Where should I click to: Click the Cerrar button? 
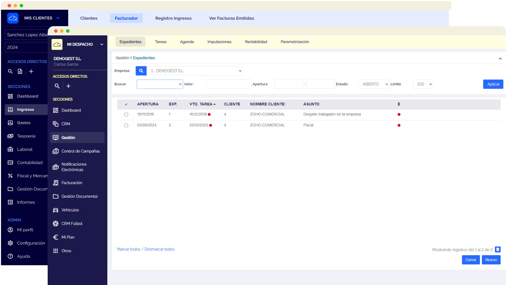[x=471, y=260]
